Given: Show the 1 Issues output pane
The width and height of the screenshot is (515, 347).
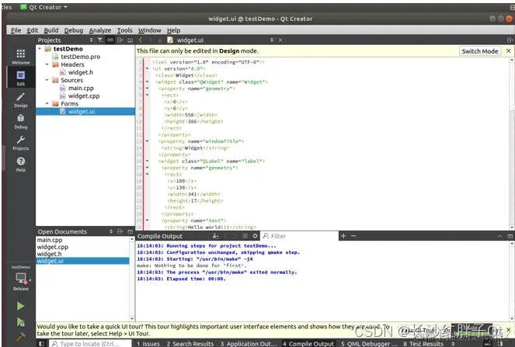Looking at the screenshot, I should coord(148,344).
